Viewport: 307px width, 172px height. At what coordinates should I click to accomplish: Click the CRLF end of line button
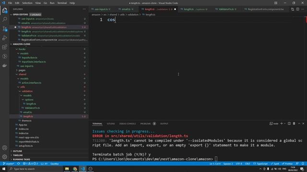click(248, 163)
